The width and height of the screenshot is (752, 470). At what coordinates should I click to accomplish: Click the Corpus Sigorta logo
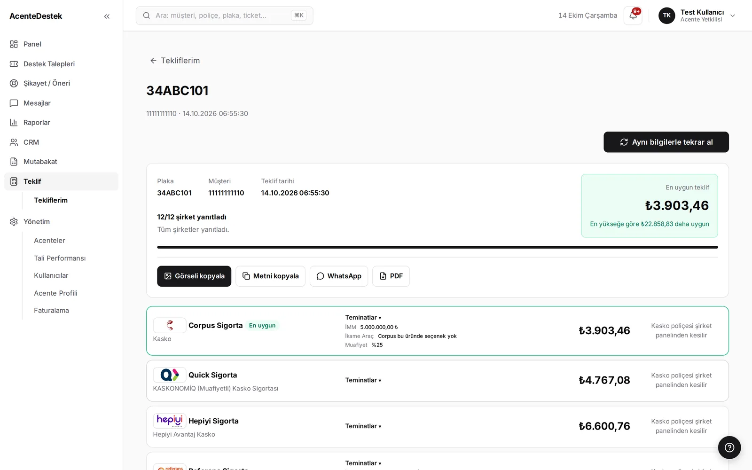click(x=170, y=325)
